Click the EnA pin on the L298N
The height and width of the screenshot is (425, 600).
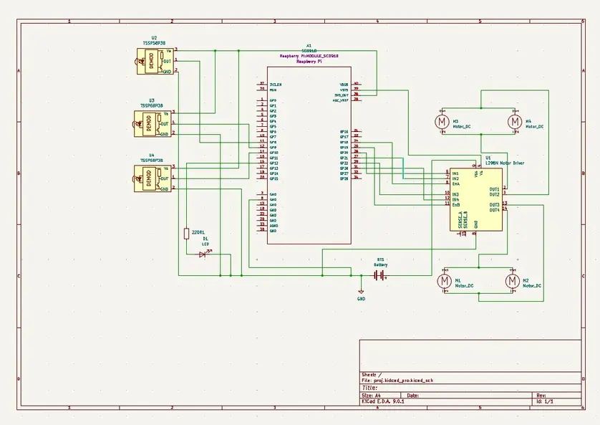click(x=456, y=184)
